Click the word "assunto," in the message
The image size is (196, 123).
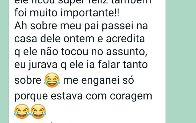point(127,52)
